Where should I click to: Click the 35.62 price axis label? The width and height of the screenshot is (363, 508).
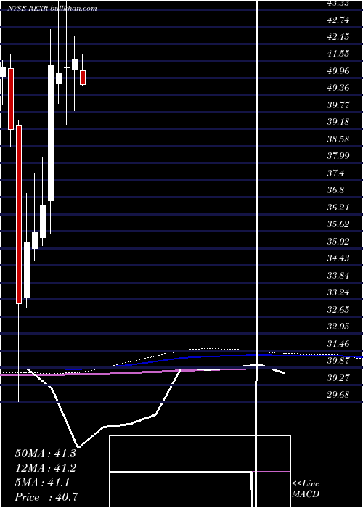[x=338, y=224]
